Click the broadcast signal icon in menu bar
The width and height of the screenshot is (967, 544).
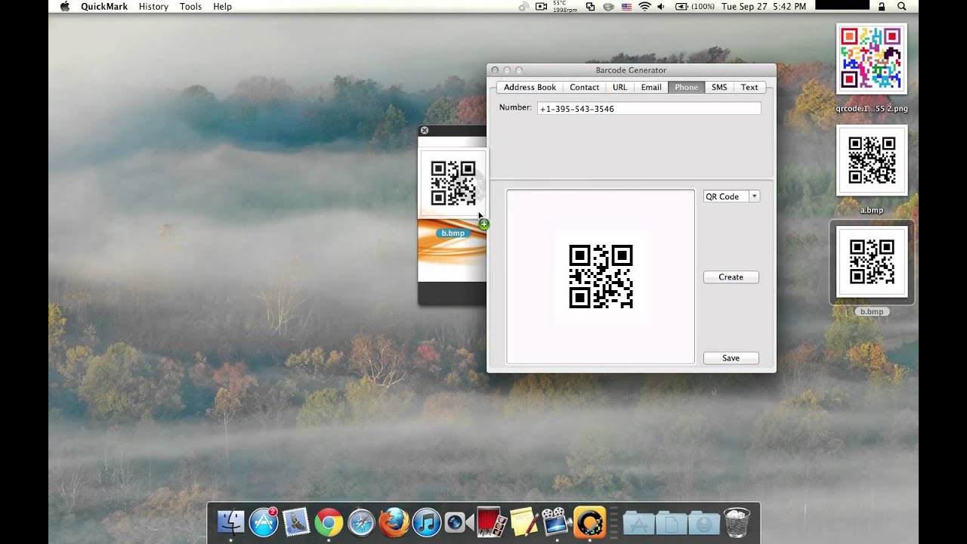(x=524, y=6)
